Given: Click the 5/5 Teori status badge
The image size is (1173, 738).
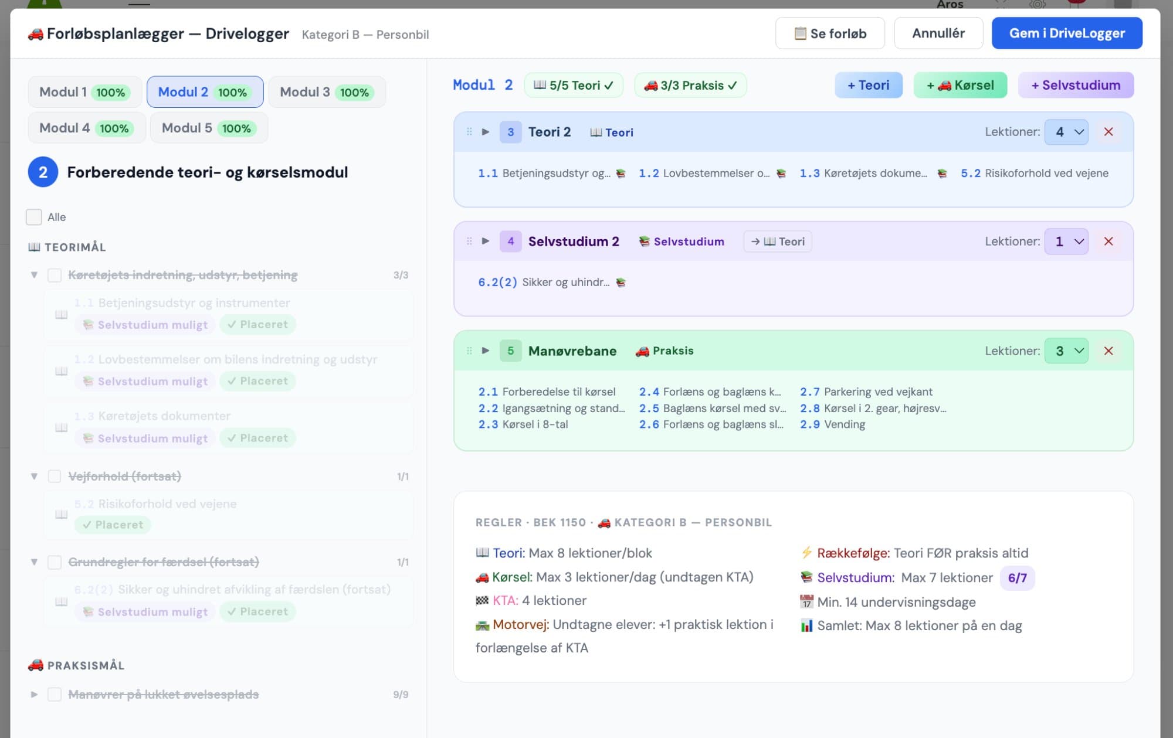Looking at the screenshot, I should pyautogui.click(x=574, y=86).
